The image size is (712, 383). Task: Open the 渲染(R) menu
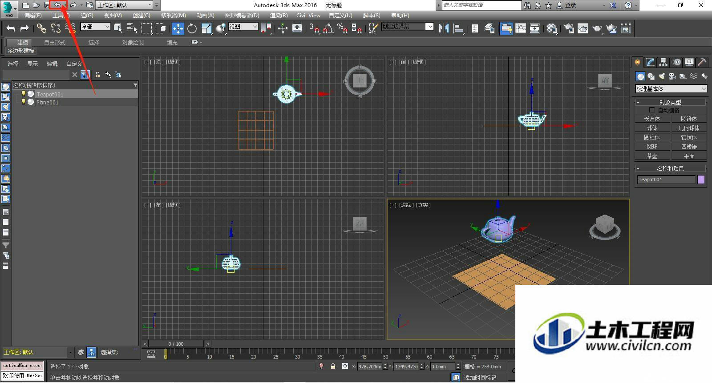[279, 16]
